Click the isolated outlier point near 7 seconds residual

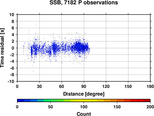point(36,24)
